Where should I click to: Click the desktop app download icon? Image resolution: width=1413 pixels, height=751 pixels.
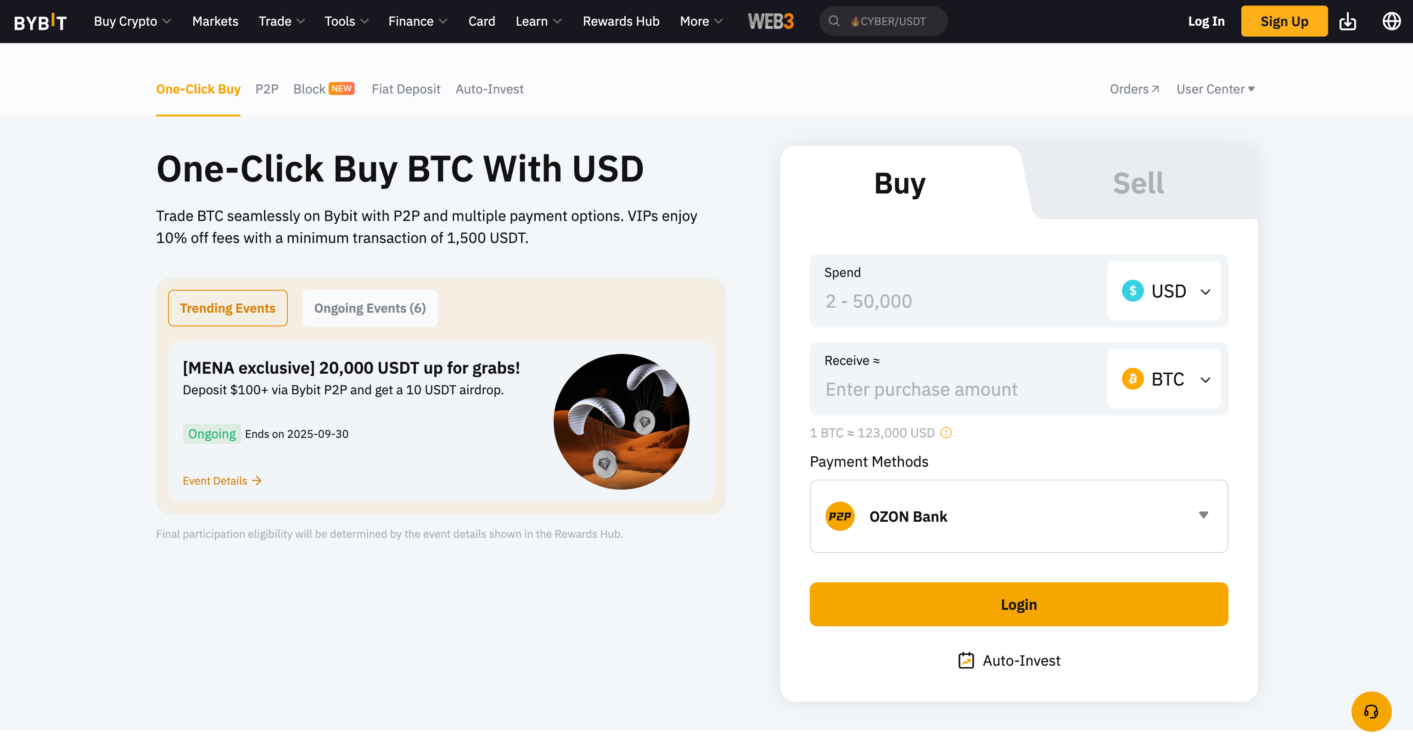pyautogui.click(x=1348, y=21)
